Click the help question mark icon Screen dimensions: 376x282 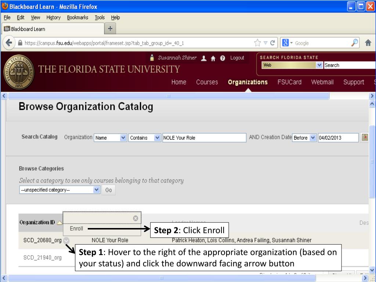223,58
